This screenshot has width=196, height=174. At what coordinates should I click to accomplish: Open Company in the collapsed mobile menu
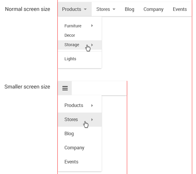[74, 148]
